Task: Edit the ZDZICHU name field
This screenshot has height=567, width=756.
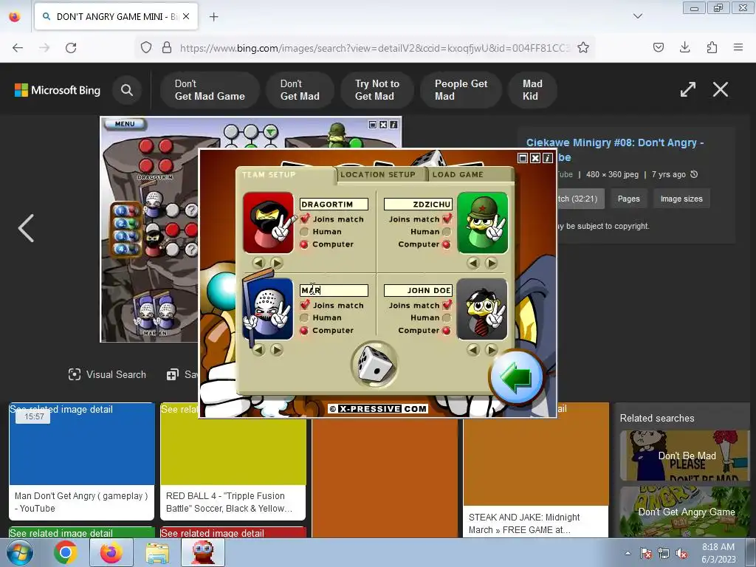Action: 418,205
